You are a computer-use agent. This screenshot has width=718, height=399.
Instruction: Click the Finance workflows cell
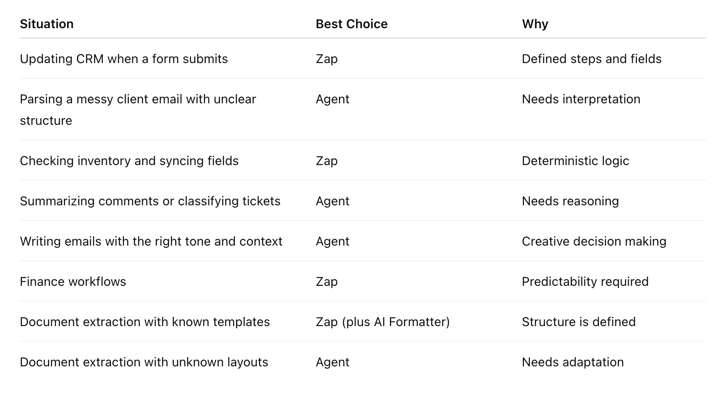tap(73, 281)
